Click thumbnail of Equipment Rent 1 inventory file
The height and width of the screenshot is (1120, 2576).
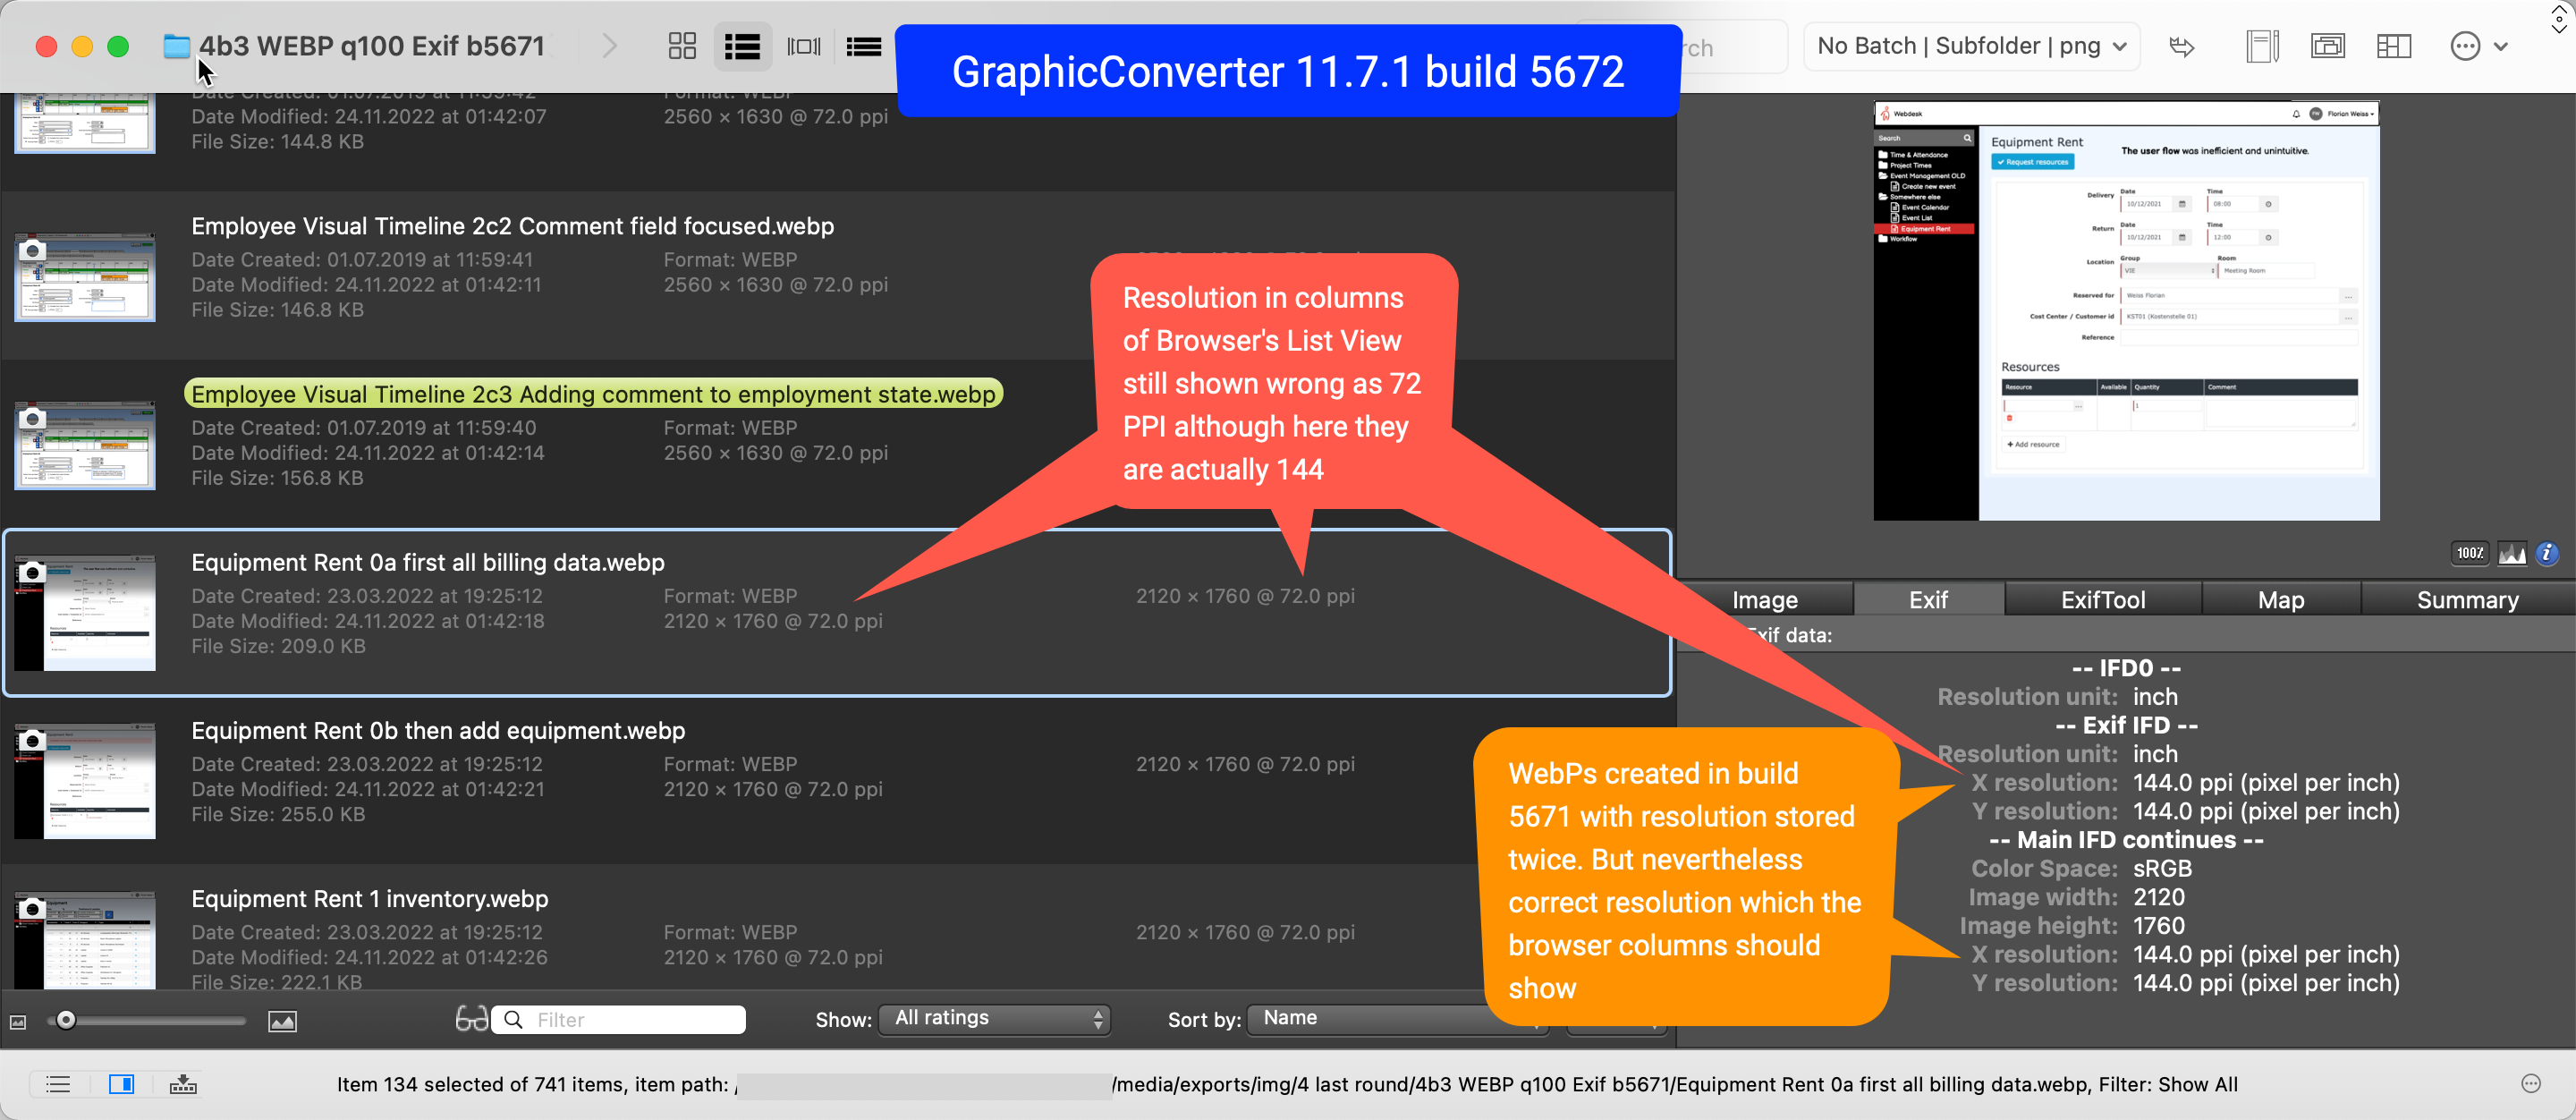click(85, 940)
